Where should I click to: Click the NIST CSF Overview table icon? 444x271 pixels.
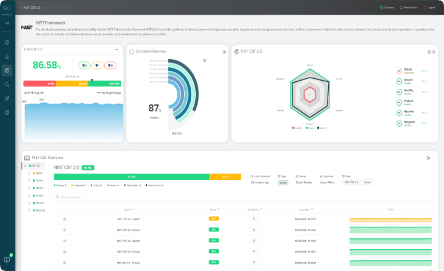27,158
